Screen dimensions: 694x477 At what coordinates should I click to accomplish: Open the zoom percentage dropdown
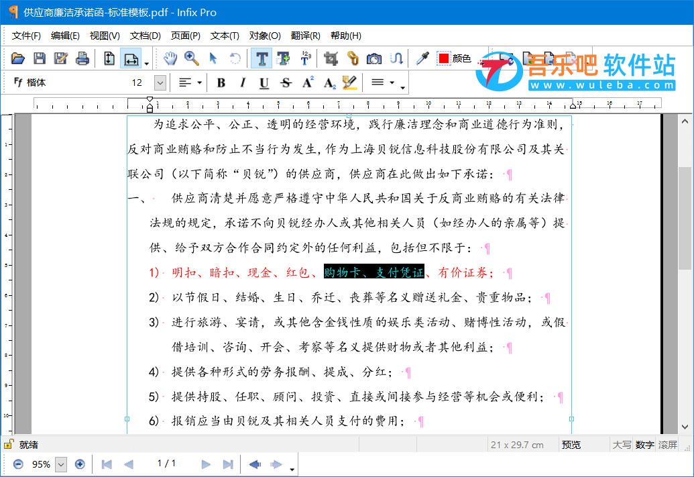(61, 464)
